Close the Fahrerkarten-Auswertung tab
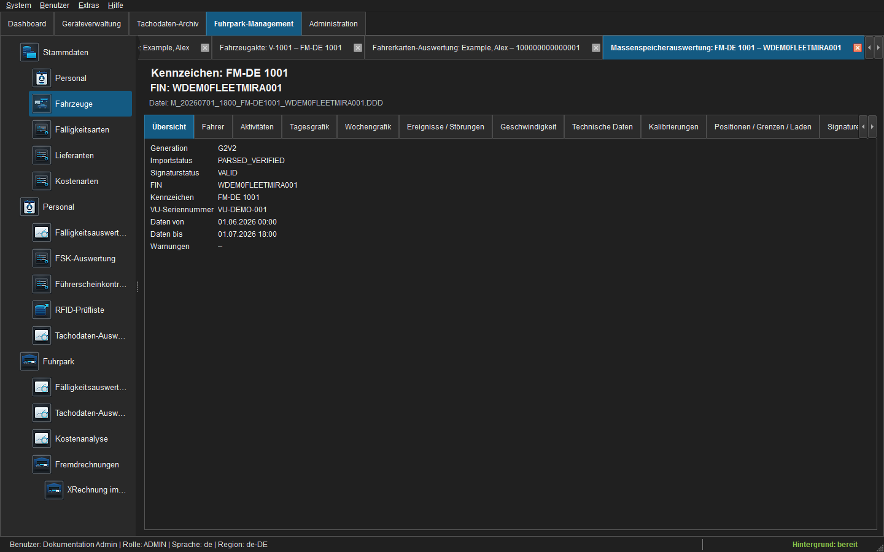 596,48
